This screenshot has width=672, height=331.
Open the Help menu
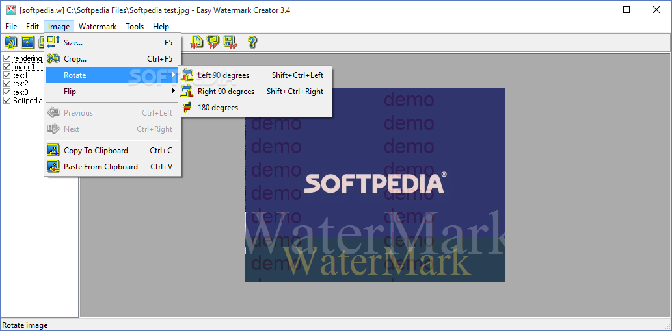tap(161, 27)
